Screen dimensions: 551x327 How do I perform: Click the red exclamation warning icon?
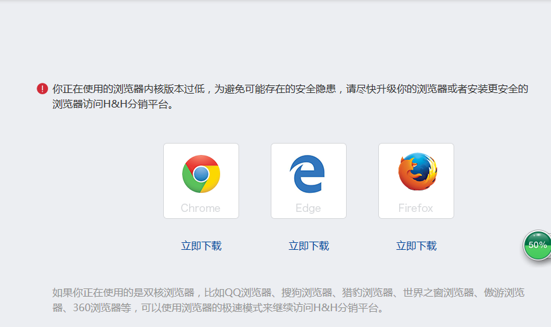42,89
